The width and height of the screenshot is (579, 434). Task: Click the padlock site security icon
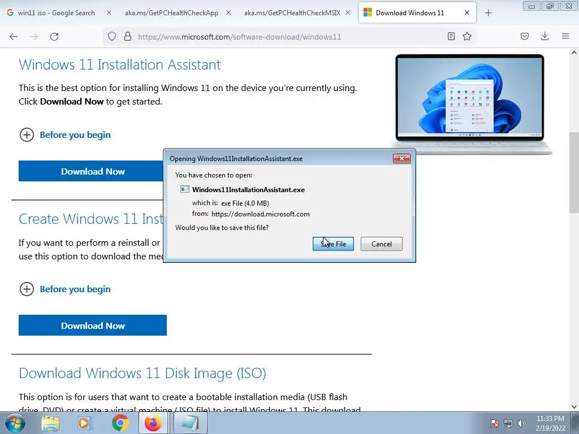click(128, 36)
